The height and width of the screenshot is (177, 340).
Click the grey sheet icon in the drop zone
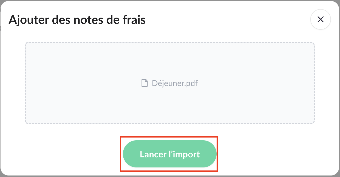[144, 83]
